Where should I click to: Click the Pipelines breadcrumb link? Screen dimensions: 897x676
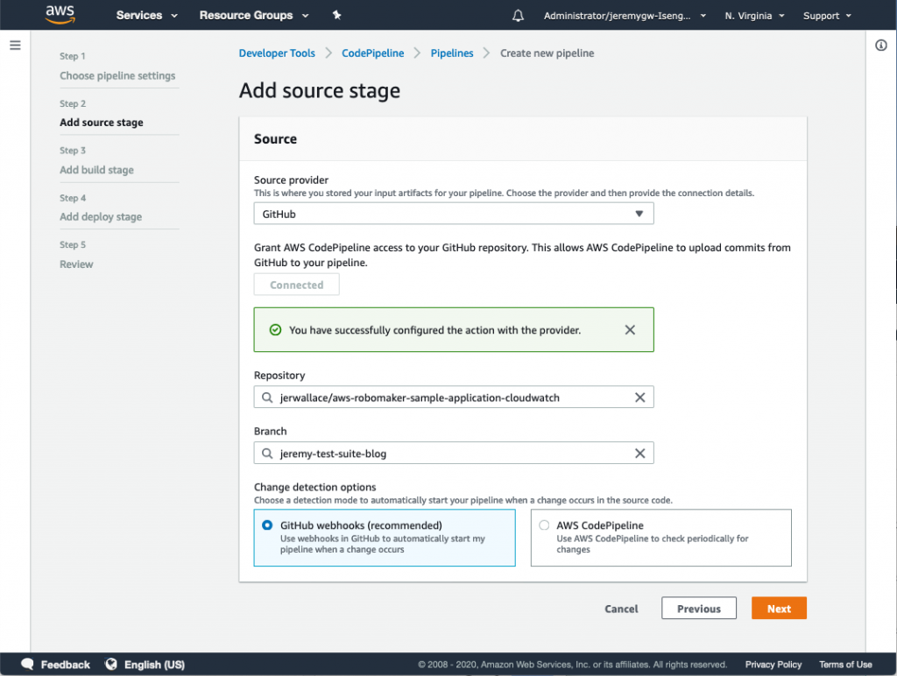(452, 53)
